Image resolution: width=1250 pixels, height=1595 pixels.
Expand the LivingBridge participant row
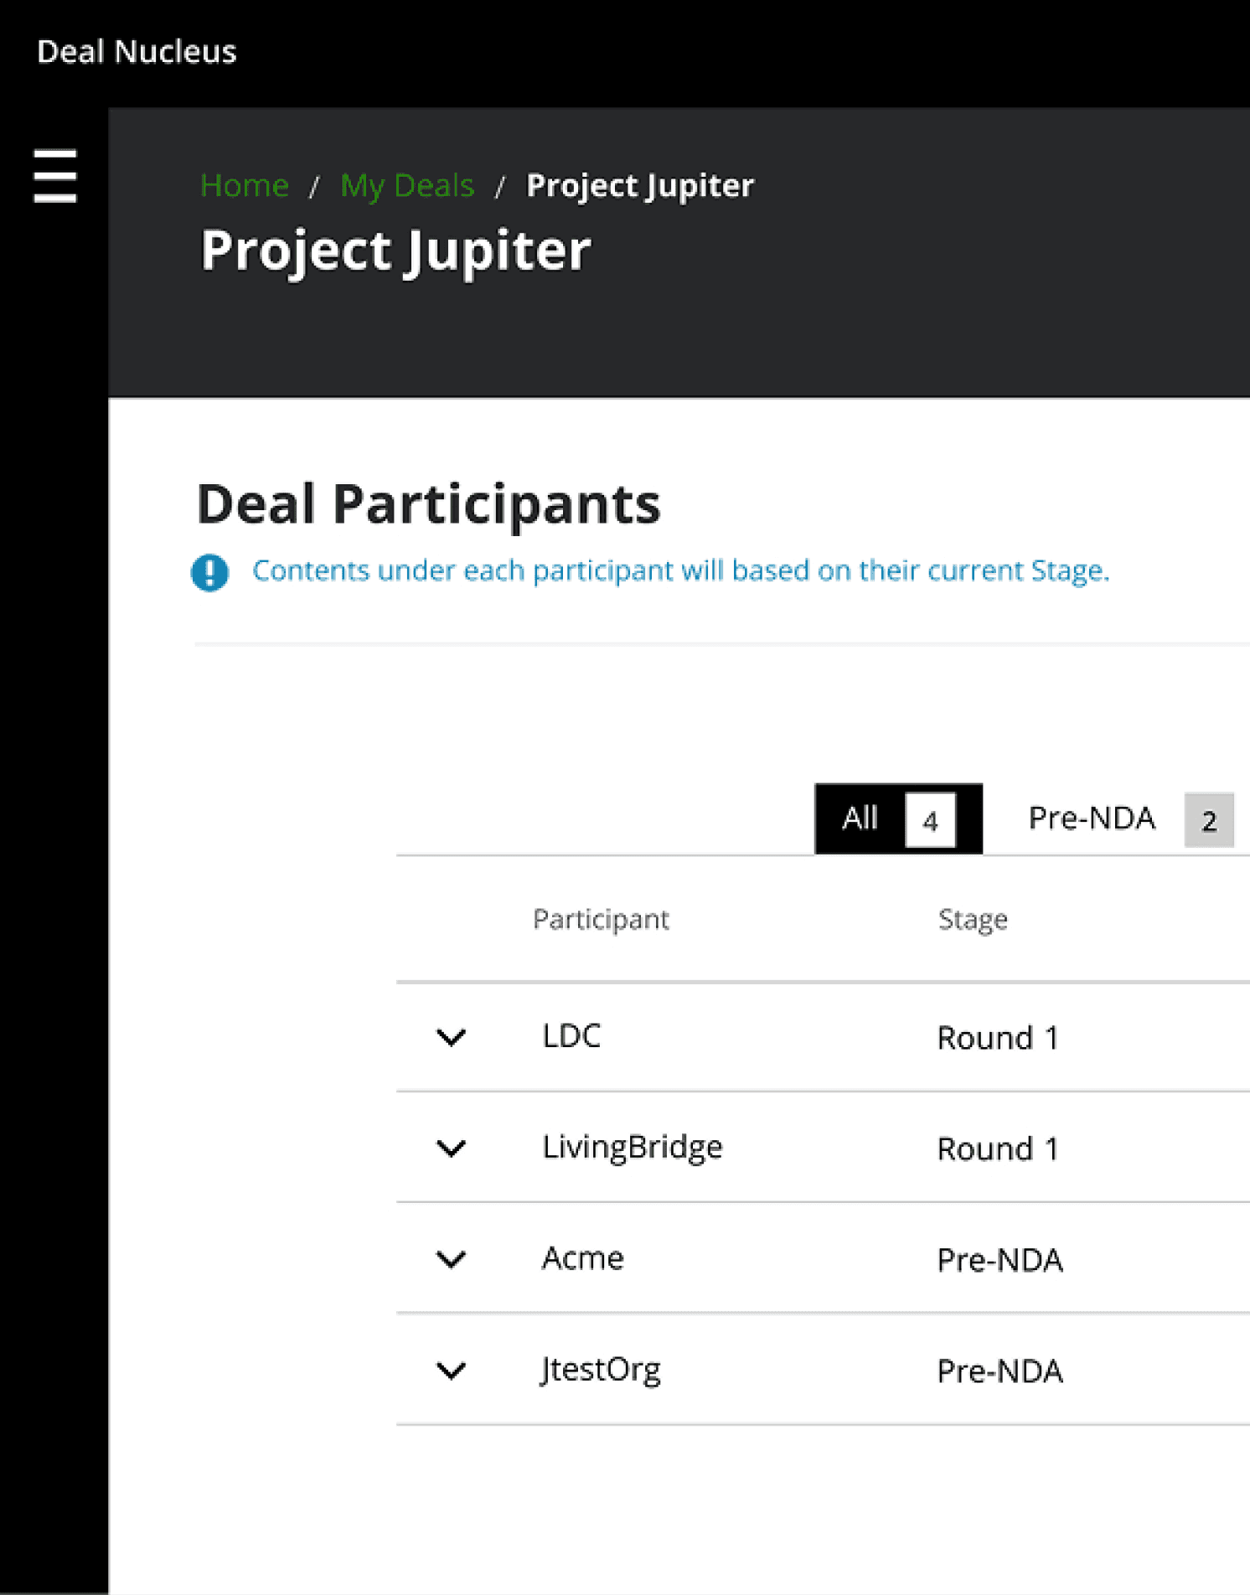pyautogui.click(x=452, y=1149)
